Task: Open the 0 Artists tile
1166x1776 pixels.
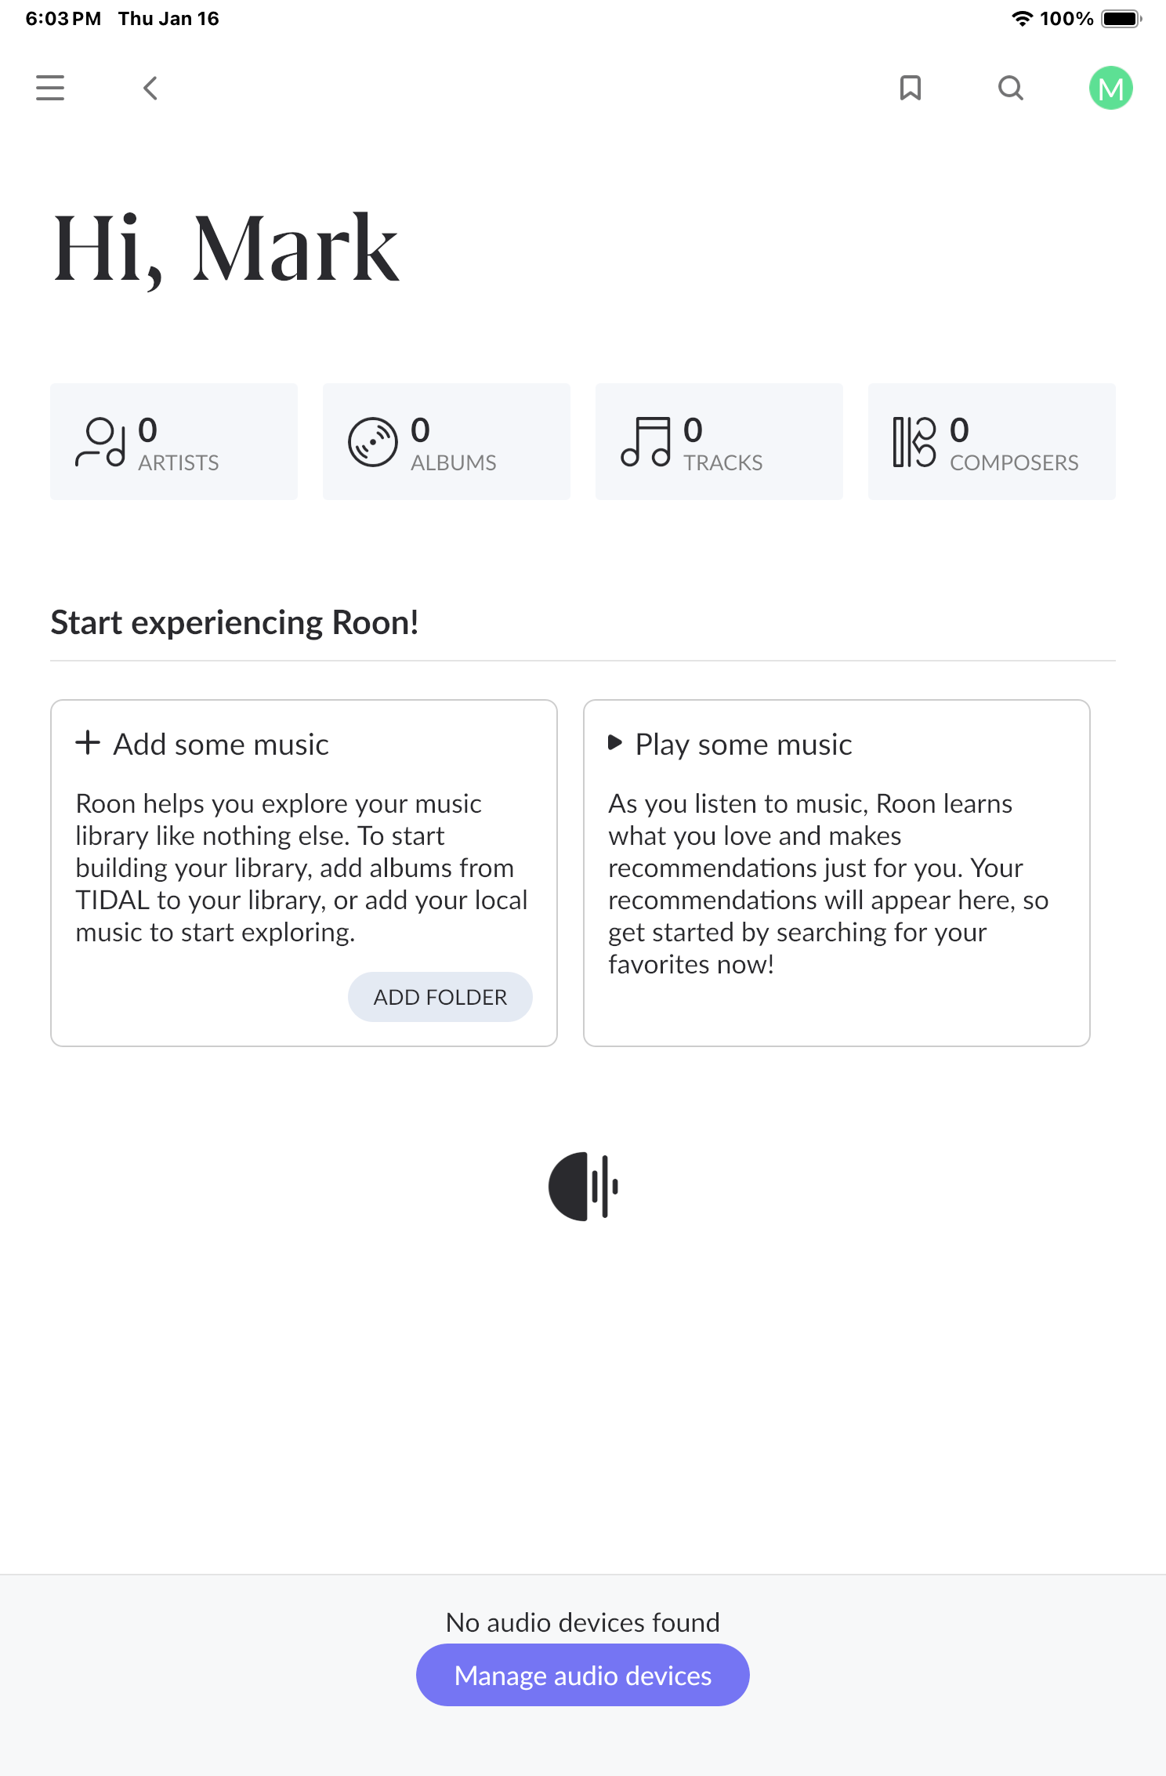Action: pos(174,441)
